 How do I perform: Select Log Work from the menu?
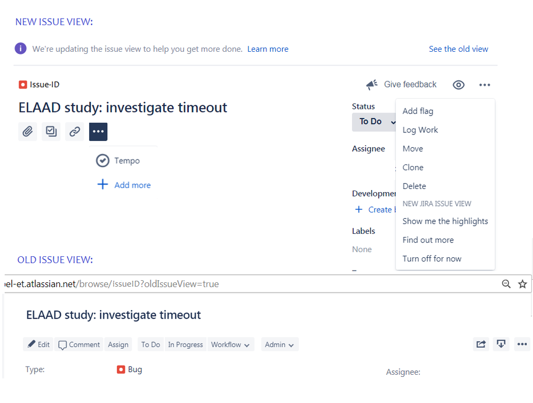[420, 130]
